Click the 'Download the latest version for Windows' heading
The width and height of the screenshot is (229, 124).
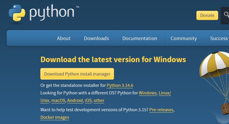[113, 60]
